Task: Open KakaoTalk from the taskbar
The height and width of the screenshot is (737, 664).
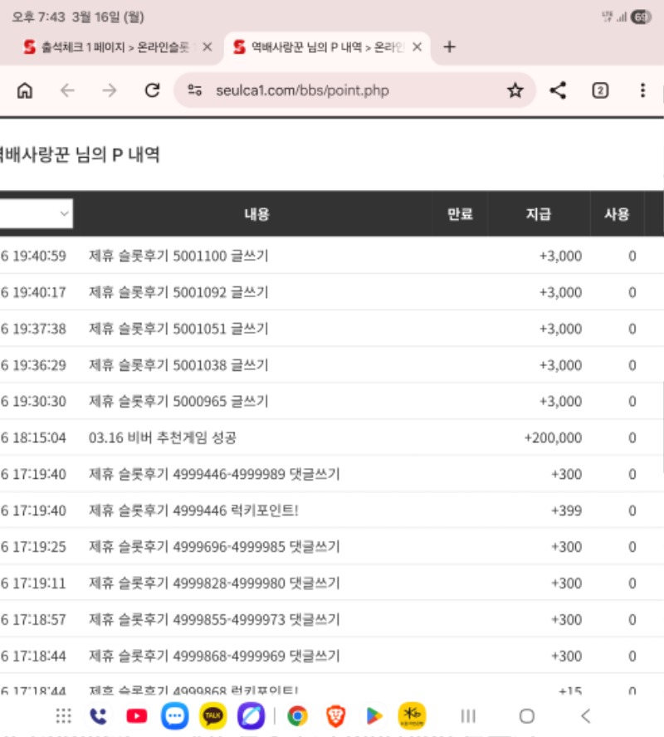Action: coord(212,715)
